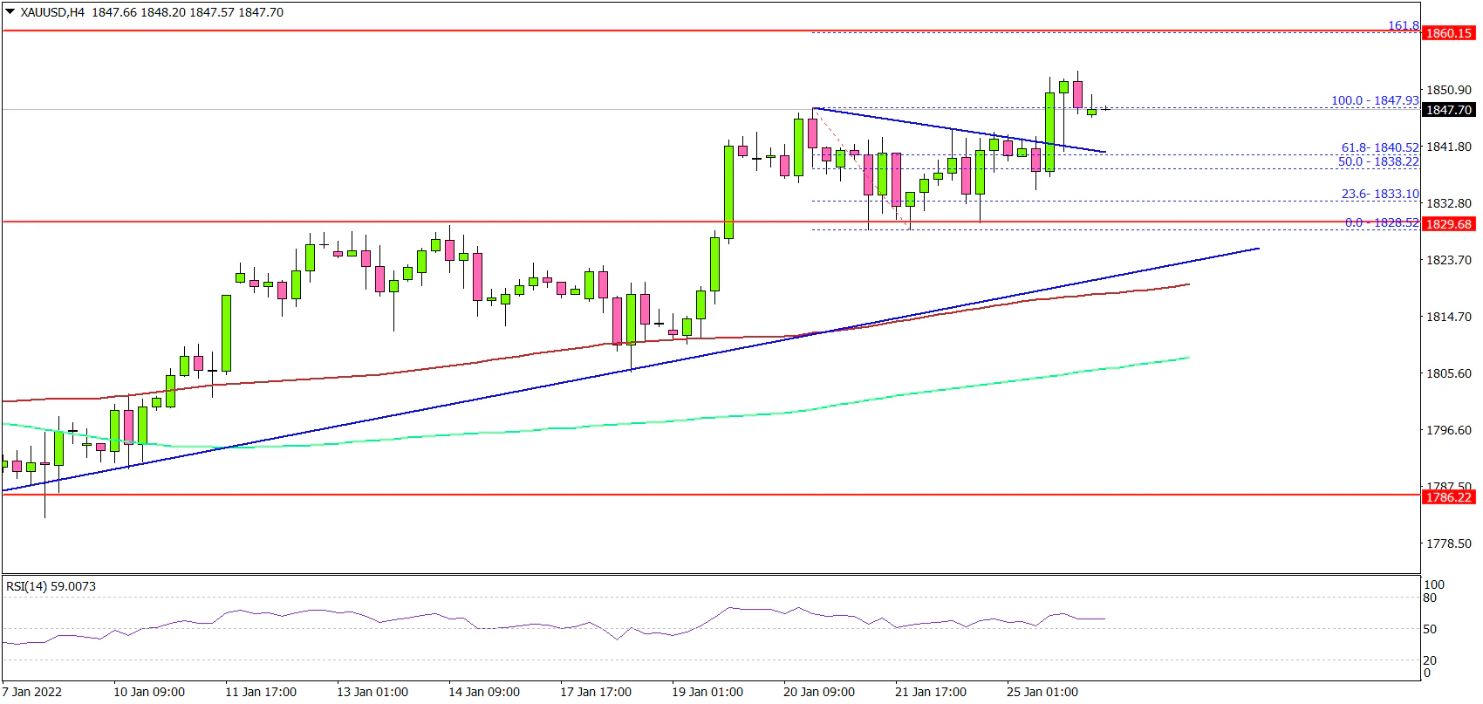Select the 0.0 - 1828.52 Fibonacci label
This screenshot has width=1483, height=704.
tap(1382, 222)
